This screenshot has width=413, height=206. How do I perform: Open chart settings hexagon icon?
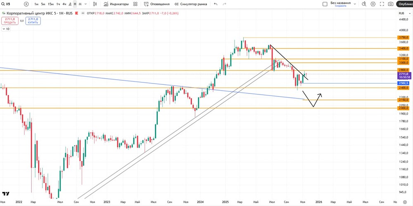pos(373,4)
